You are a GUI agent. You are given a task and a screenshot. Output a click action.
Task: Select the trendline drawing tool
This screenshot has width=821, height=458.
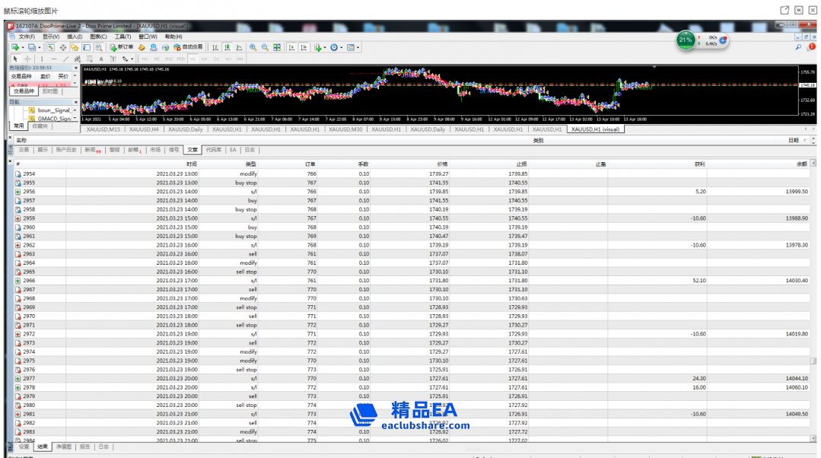click(x=65, y=59)
